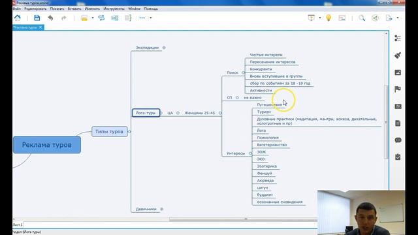Select the Поиск subtopic
The height and width of the screenshot is (235, 418).
click(x=233, y=72)
